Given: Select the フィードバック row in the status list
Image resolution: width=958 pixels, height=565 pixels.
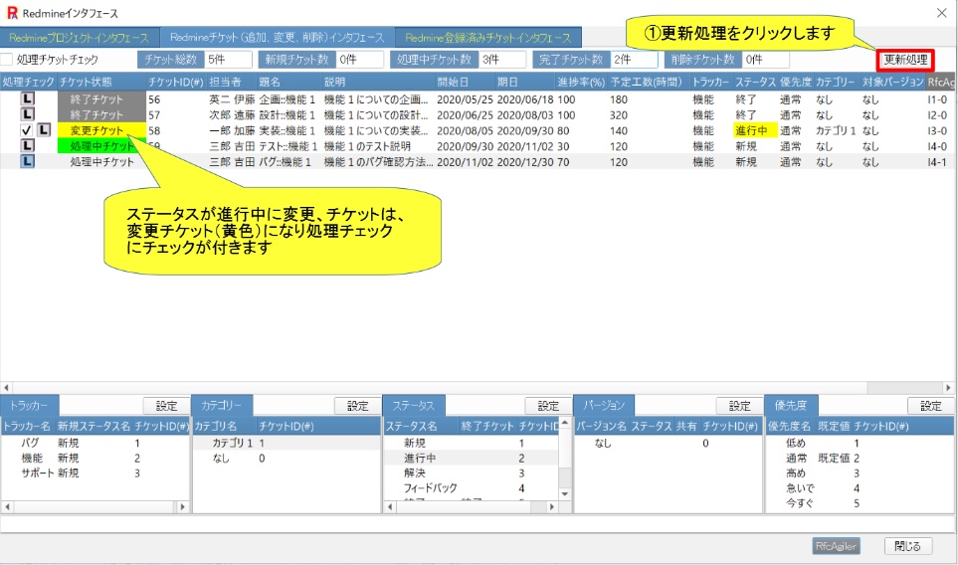Looking at the screenshot, I should point(472,487).
